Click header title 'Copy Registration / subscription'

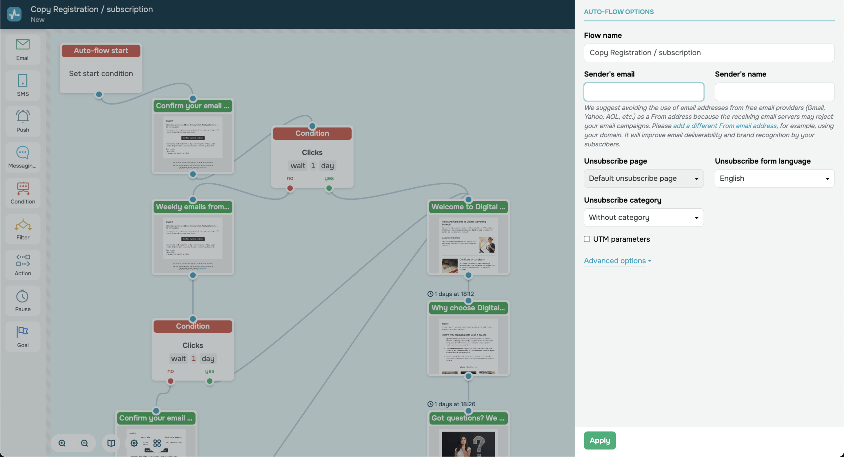click(92, 9)
